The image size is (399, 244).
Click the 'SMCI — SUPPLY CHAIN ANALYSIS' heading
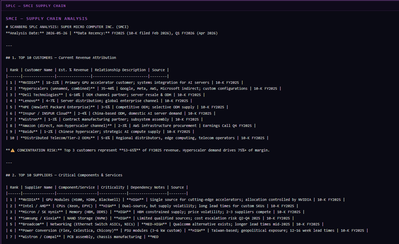[x=47, y=19]
